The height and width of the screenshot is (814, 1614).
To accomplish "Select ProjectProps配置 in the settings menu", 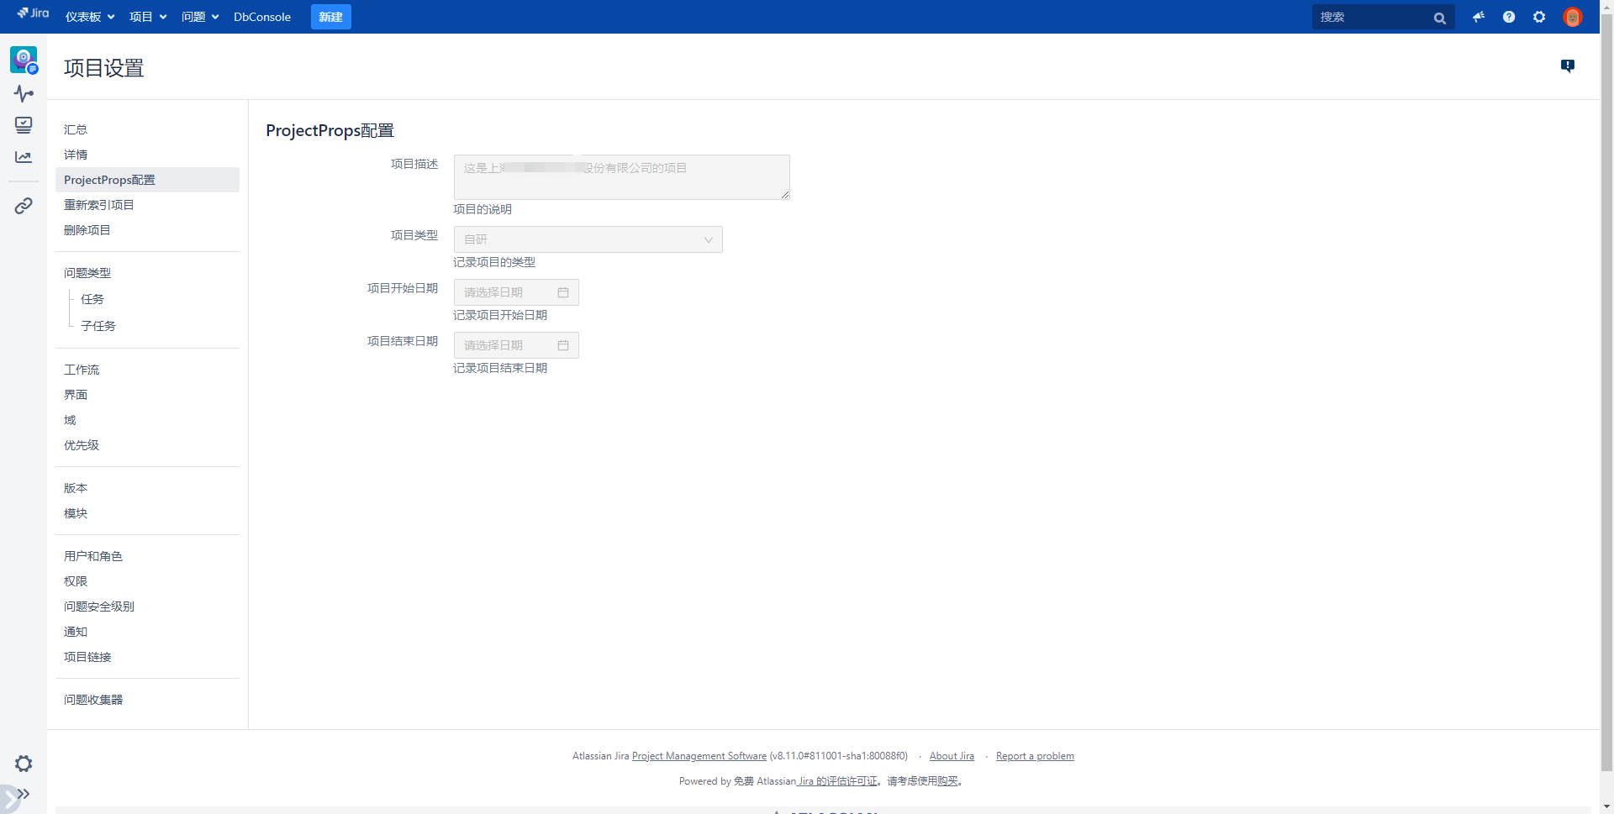I will (109, 180).
